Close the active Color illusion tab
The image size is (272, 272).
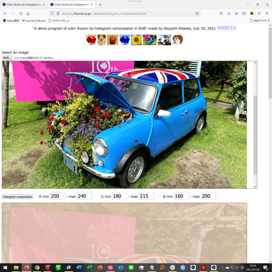click(92, 5)
